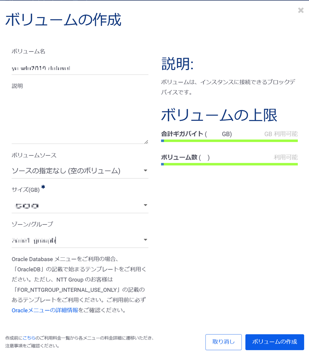Open the ボリュームソース dropdown
Screen dimensions: 309x355
(x=80, y=171)
